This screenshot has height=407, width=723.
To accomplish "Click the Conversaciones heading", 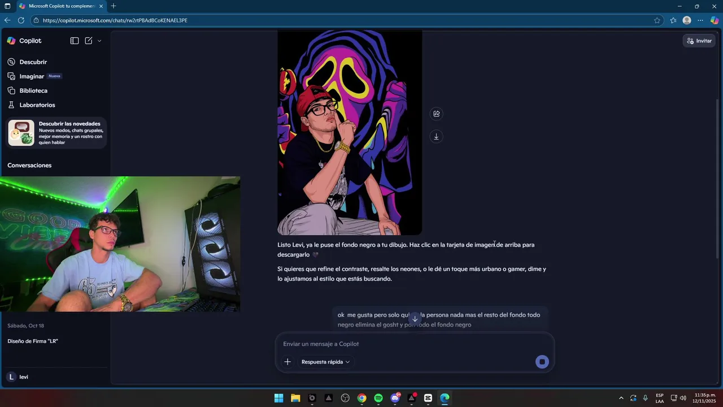I will (29, 166).
